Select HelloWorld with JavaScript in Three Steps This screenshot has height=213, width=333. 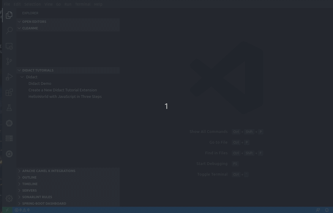(68, 96)
